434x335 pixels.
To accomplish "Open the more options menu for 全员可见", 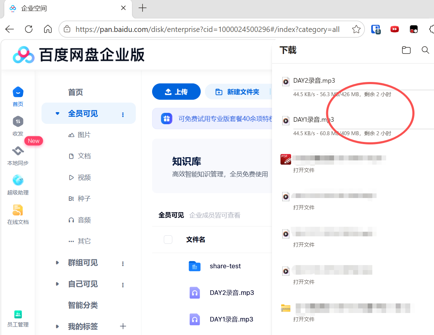I will (x=123, y=114).
